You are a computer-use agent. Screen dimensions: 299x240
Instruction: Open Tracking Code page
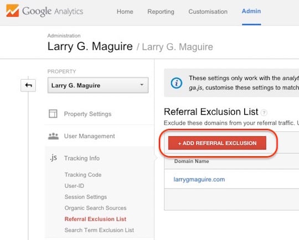(x=83, y=175)
